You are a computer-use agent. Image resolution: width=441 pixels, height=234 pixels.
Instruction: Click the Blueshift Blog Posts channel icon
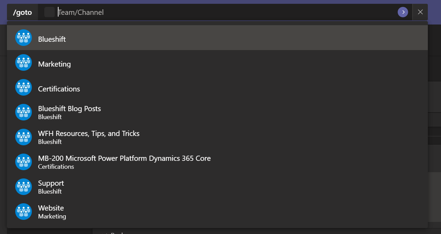click(24, 112)
